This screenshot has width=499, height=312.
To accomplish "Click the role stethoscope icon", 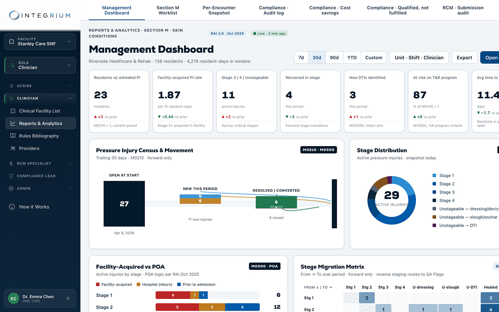I will pyautogui.click(x=12, y=65).
